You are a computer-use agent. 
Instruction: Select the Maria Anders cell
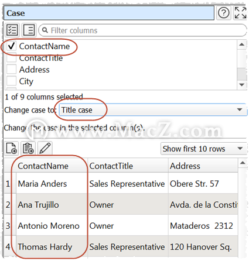tap(52, 183)
